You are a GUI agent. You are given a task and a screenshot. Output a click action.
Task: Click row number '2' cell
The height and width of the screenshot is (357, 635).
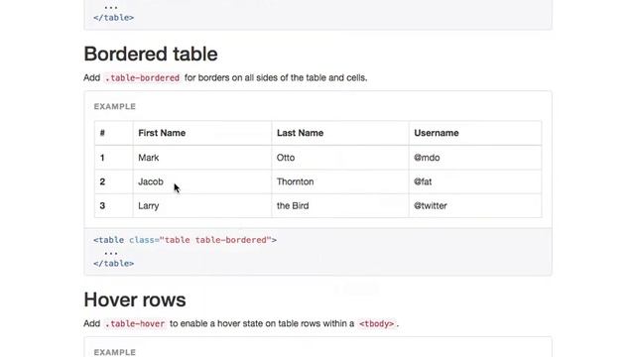coord(114,181)
